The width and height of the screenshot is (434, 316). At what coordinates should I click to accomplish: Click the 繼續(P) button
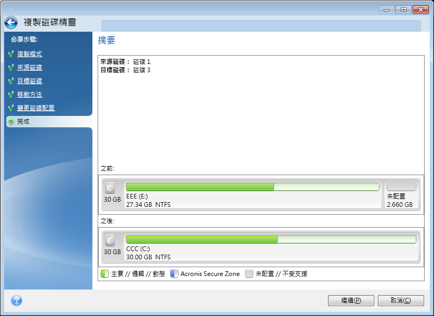(x=351, y=300)
